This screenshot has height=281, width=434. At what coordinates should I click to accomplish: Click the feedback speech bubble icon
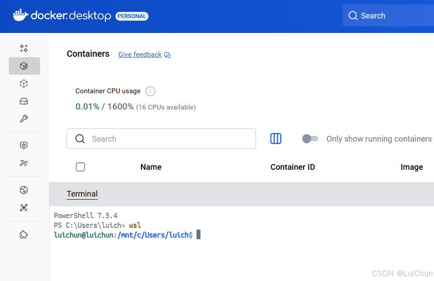point(167,55)
